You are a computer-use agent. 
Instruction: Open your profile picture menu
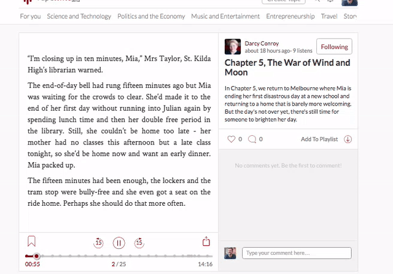click(349, 2)
